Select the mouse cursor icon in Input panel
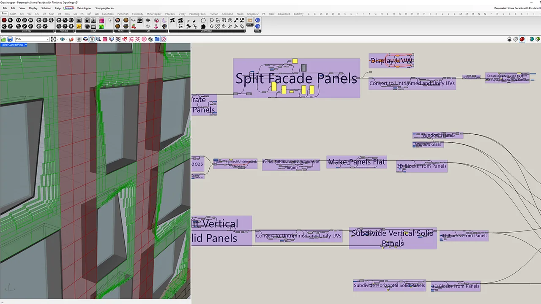 (x=110, y=20)
